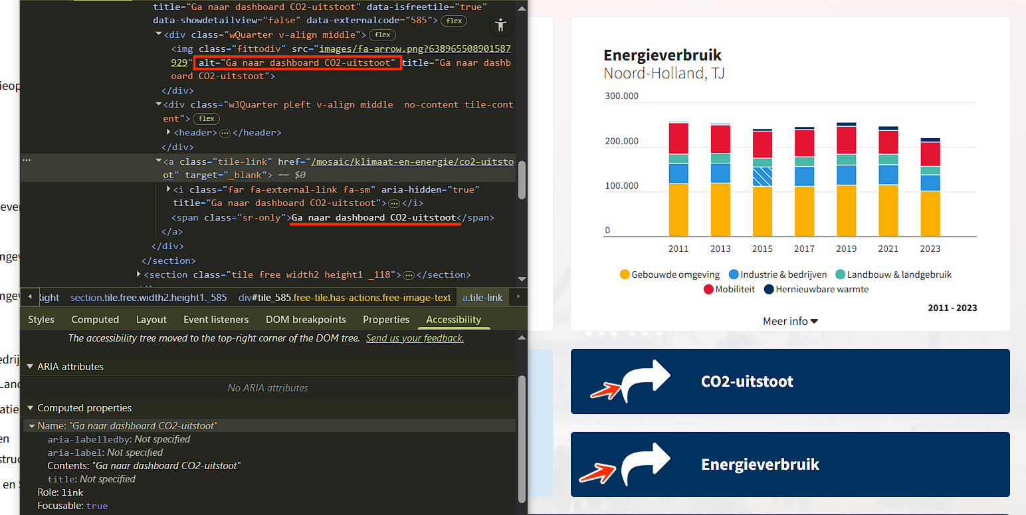Expand the Meer info dropdown
Viewport: 1026px width, 515px height.
point(790,321)
